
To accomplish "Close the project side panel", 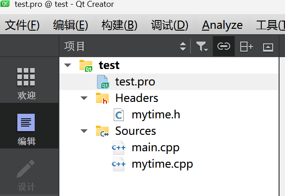I will 268,47.
